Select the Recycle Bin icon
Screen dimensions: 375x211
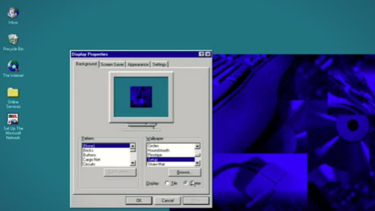click(13, 42)
